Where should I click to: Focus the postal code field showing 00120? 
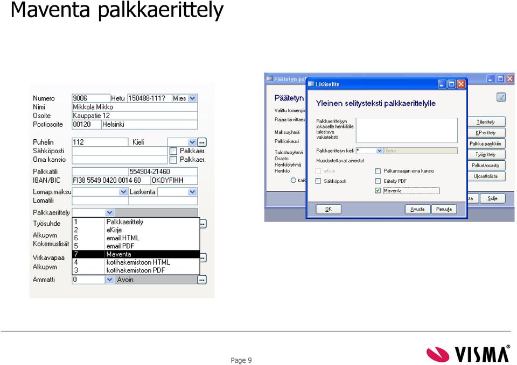pos(86,125)
